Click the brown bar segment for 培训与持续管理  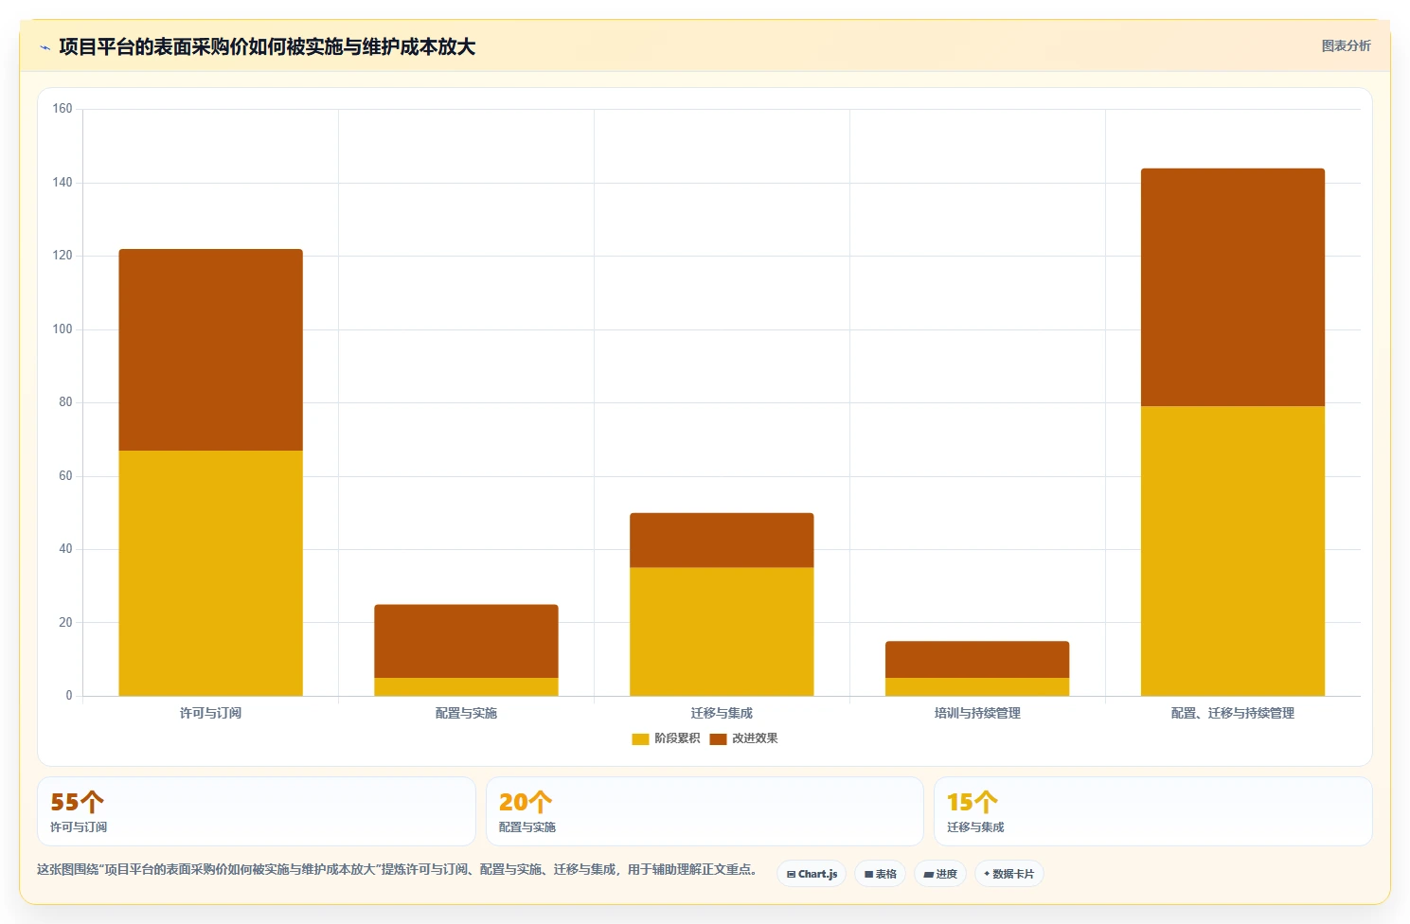(977, 659)
